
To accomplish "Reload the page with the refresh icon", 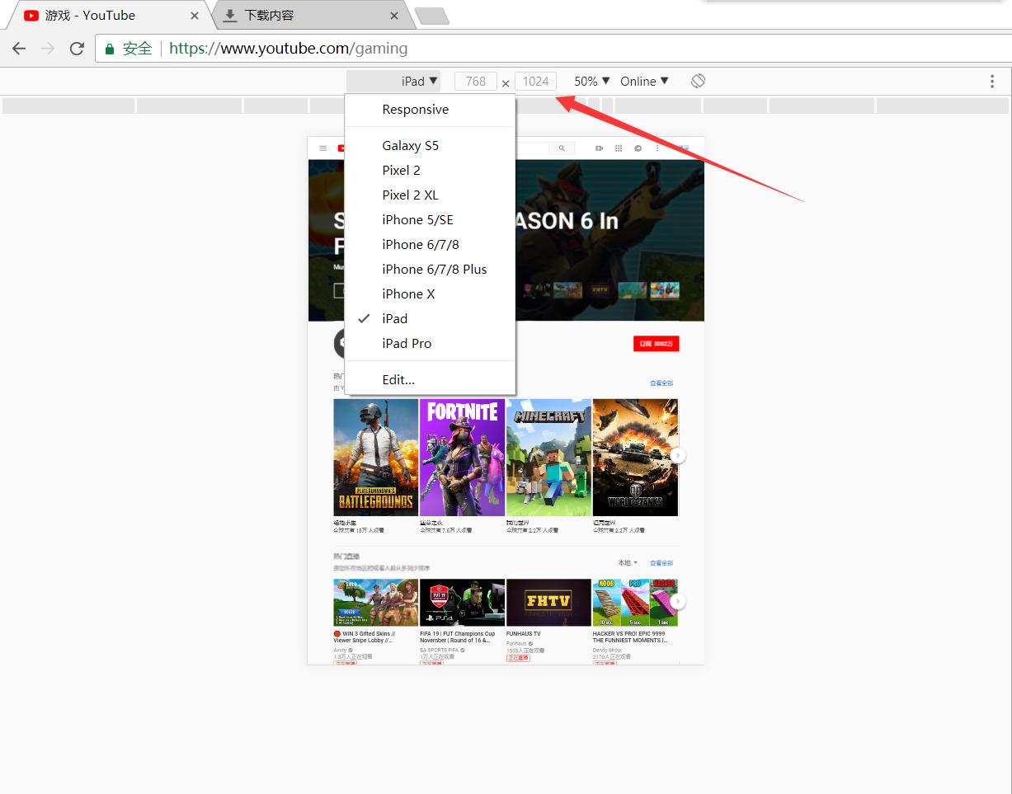I will [77, 49].
